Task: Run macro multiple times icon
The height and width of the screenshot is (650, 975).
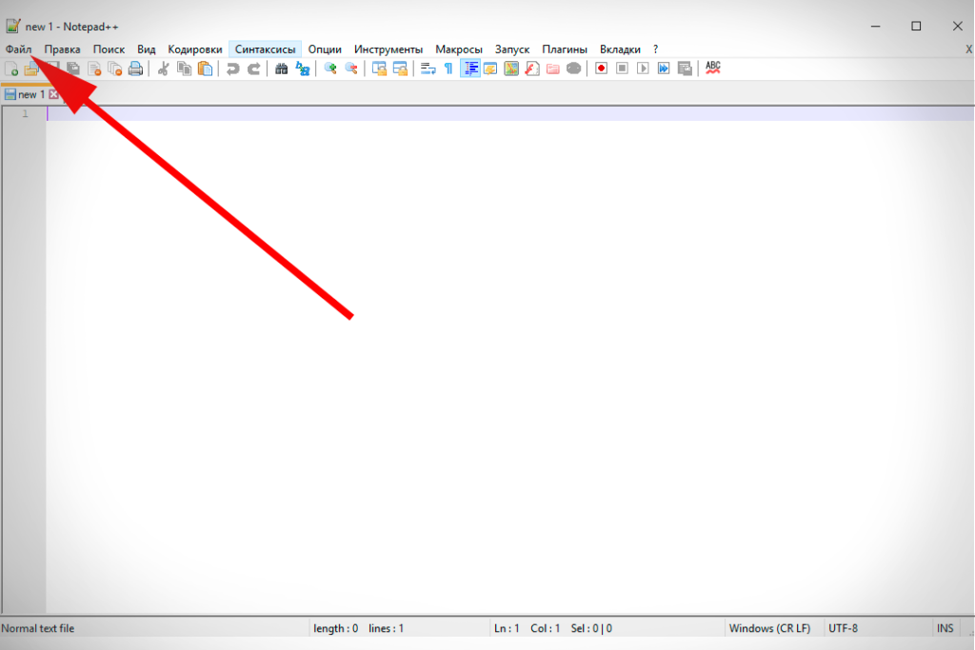Action: coord(664,69)
